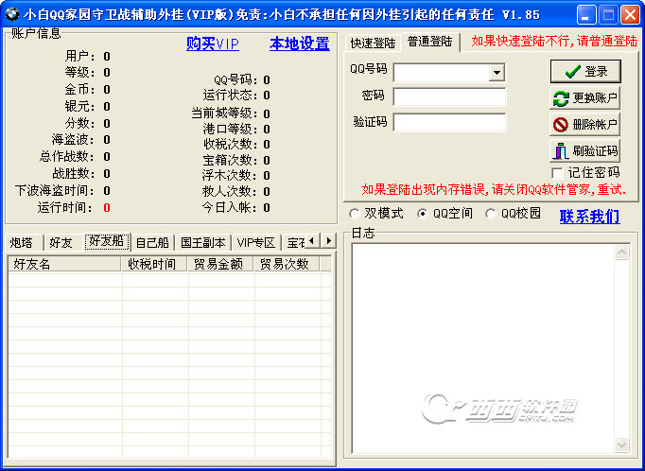
Task: Click the log scrollbar up arrow
Action: (621, 252)
